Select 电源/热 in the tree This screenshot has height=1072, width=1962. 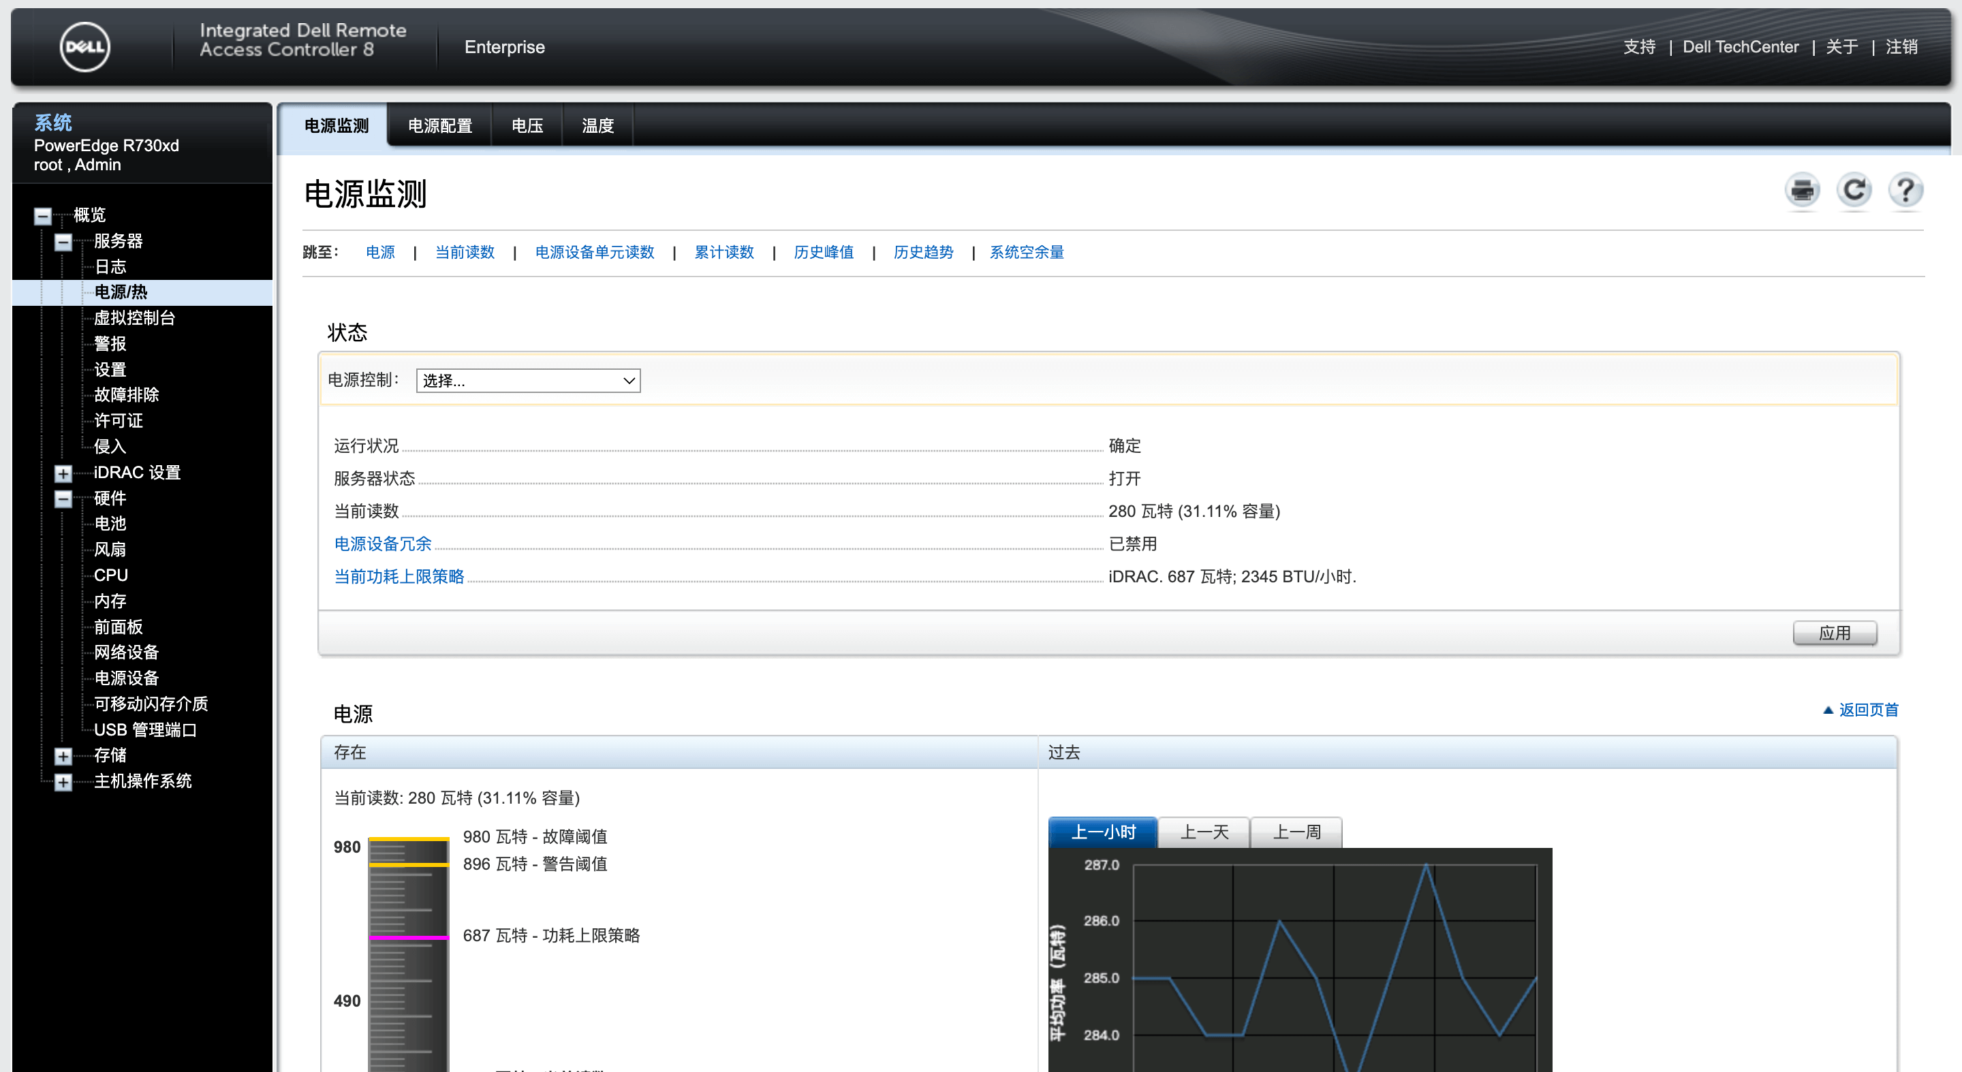121,292
